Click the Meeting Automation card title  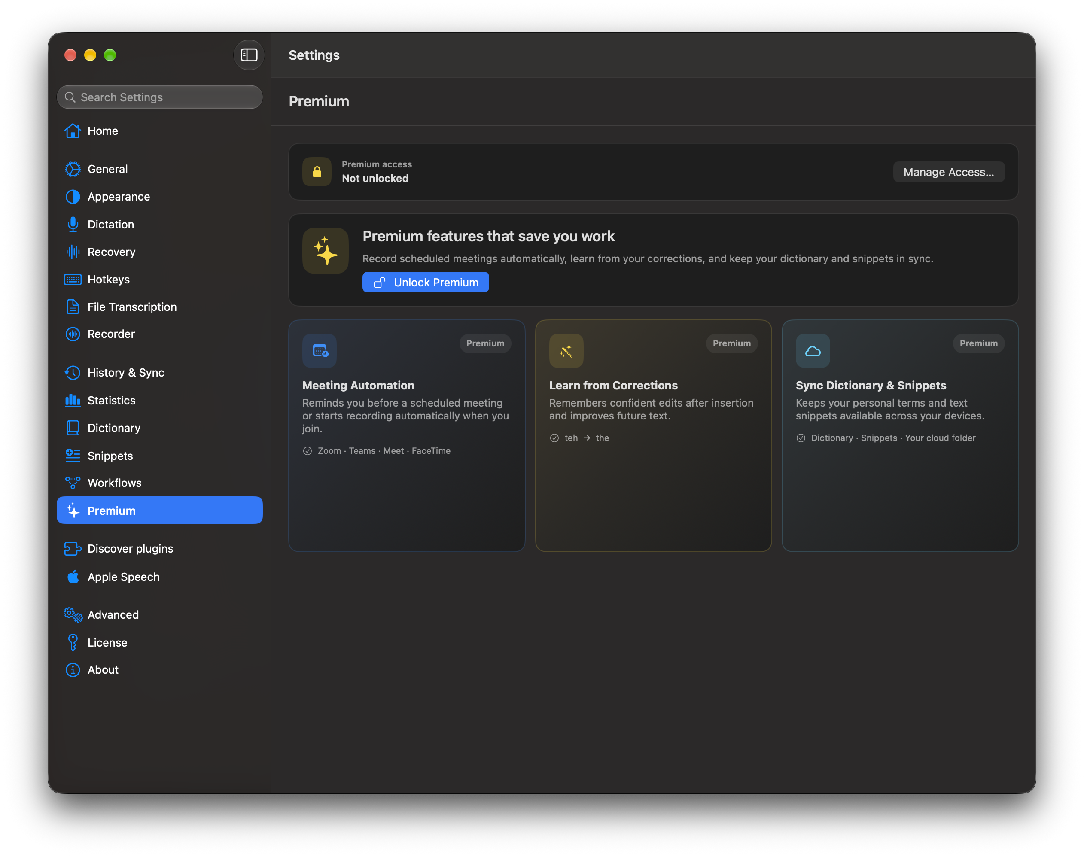(x=358, y=385)
